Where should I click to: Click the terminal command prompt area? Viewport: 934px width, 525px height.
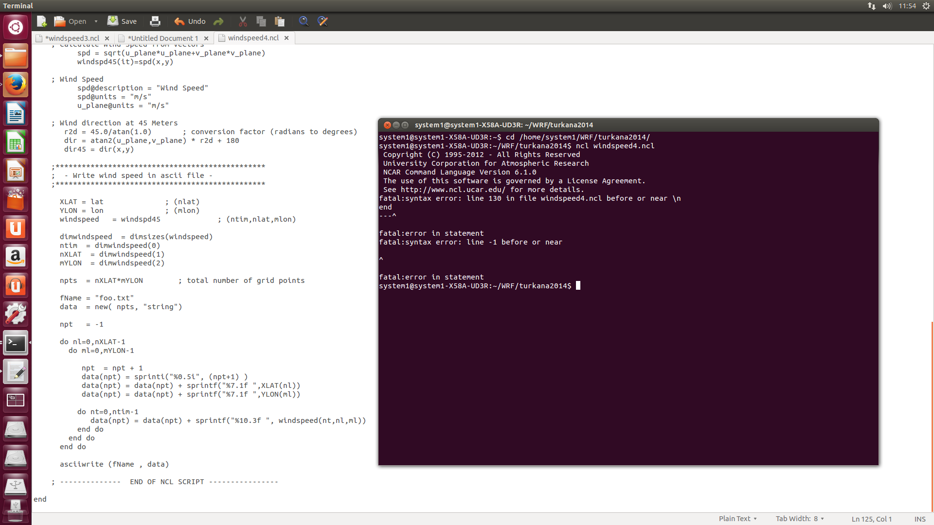pyautogui.click(x=578, y=286)
